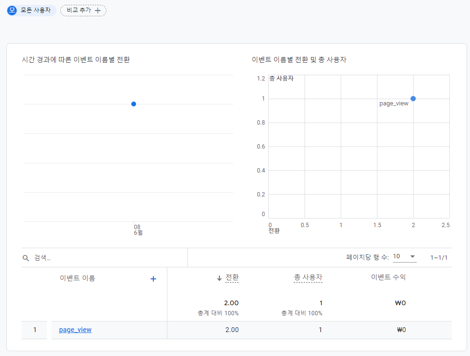Focus the 검색 text field
This screenshot has width=470, height=356.
tap(105, 258)
